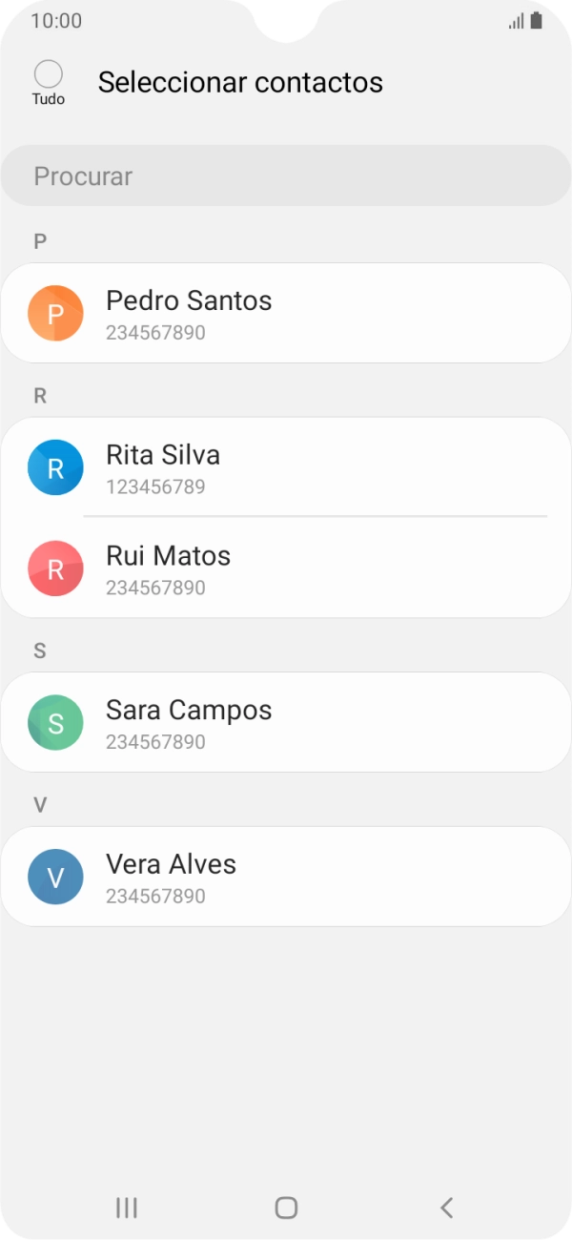Tap section header P
The image size is (572, 1240).
pos(39,241)
